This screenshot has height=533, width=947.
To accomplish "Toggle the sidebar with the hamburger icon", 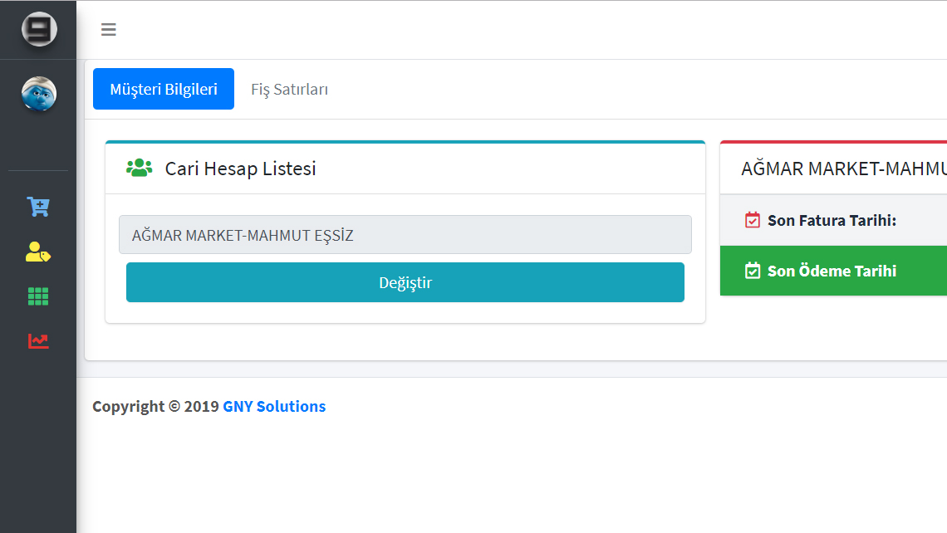I will 109,30.
